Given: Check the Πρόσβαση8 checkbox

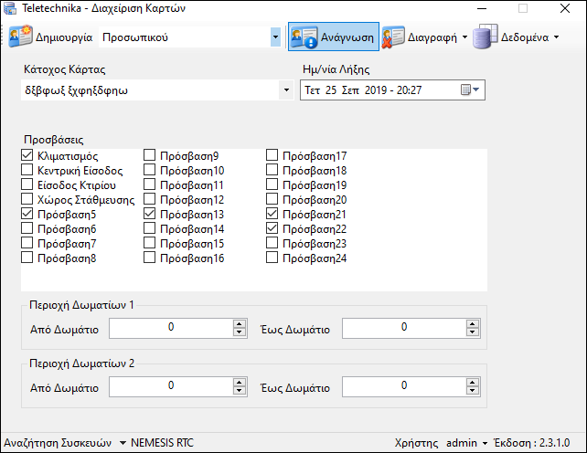Looking at the screenshot, I should tap(27, 258).
